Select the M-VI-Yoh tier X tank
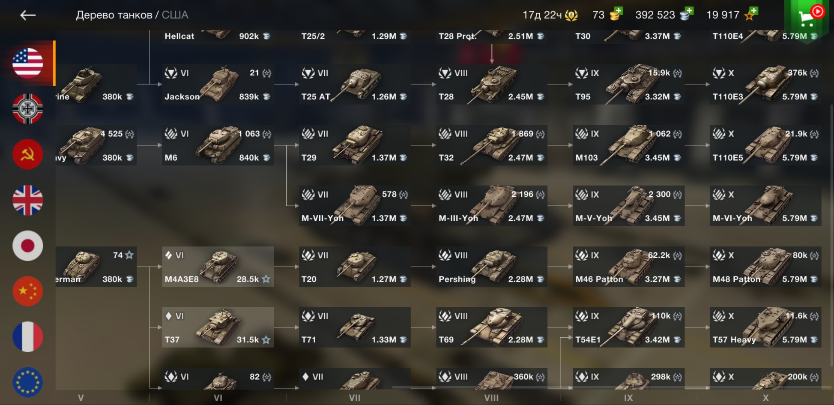The image size is (834, 405). point(765,206)
